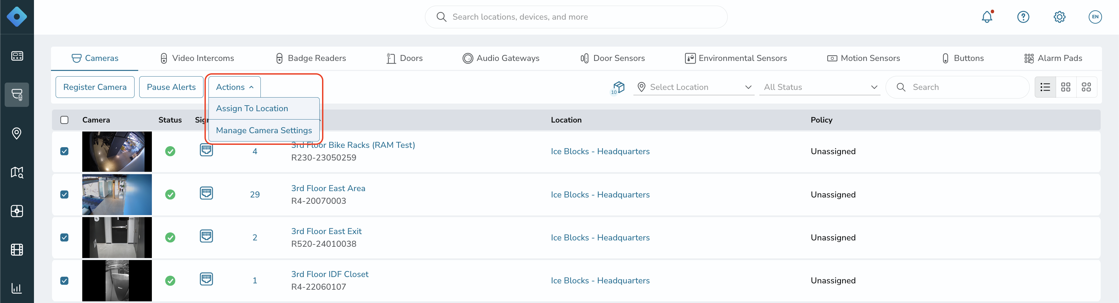Open Ice Blocks - Headquarters link in Bike Racks row
1119x303 pixels.
tap(600, 151)
